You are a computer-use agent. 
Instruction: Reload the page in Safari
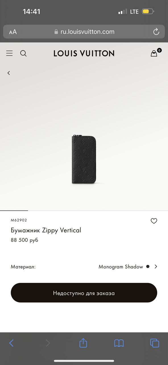tap(156, 32)
